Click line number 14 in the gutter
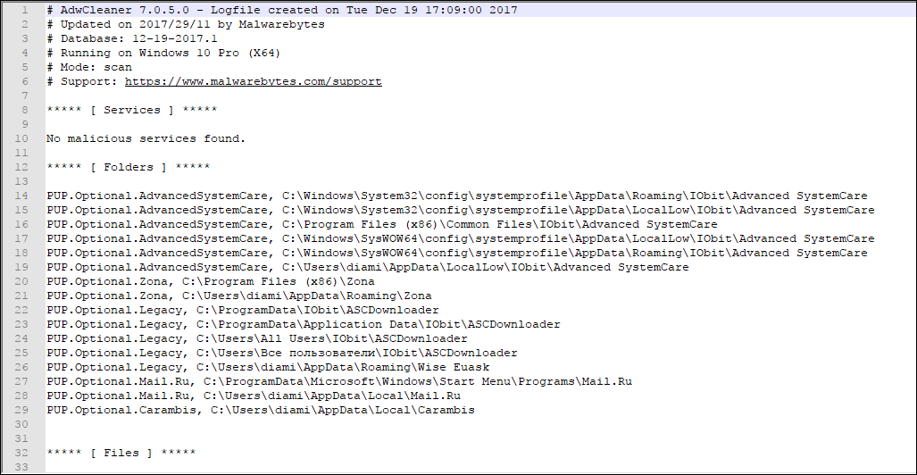The width and height of the screenshot is (917, 475). coord(21,196)
